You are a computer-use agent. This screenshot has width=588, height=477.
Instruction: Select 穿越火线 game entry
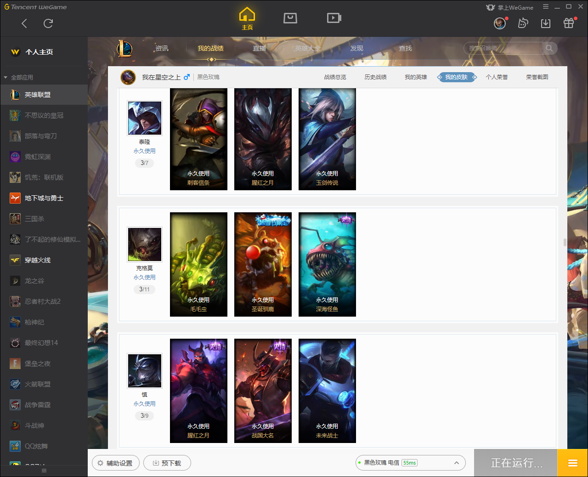44,260
